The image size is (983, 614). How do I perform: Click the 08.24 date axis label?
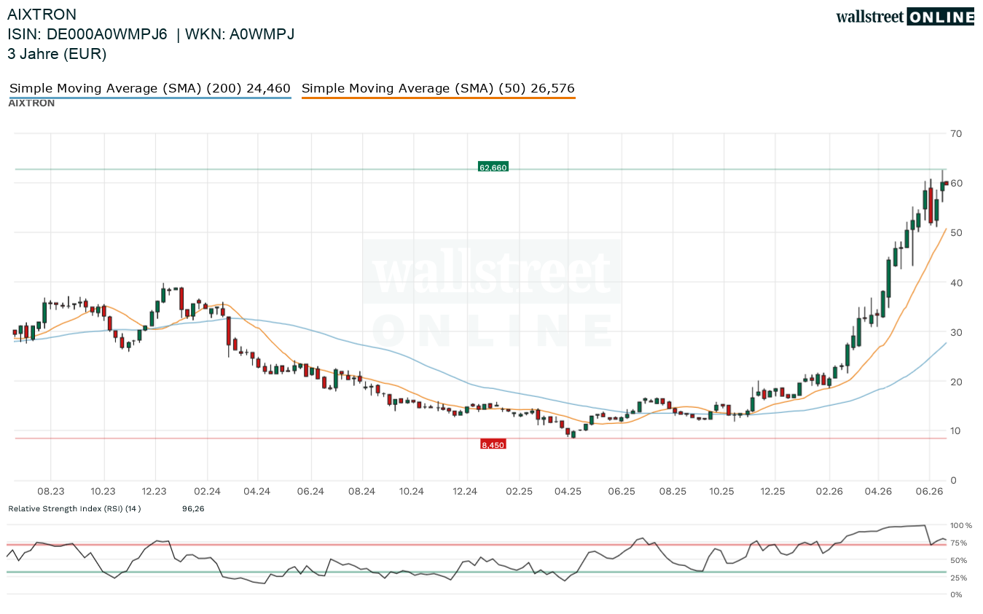[x=361, y=492]
